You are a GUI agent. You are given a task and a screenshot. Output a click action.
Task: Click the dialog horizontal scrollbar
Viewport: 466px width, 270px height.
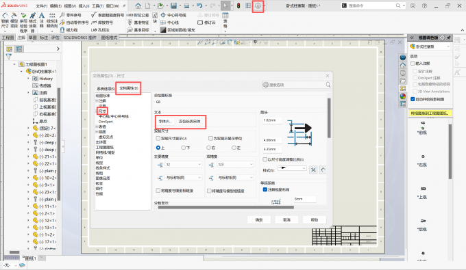point(226,207)
